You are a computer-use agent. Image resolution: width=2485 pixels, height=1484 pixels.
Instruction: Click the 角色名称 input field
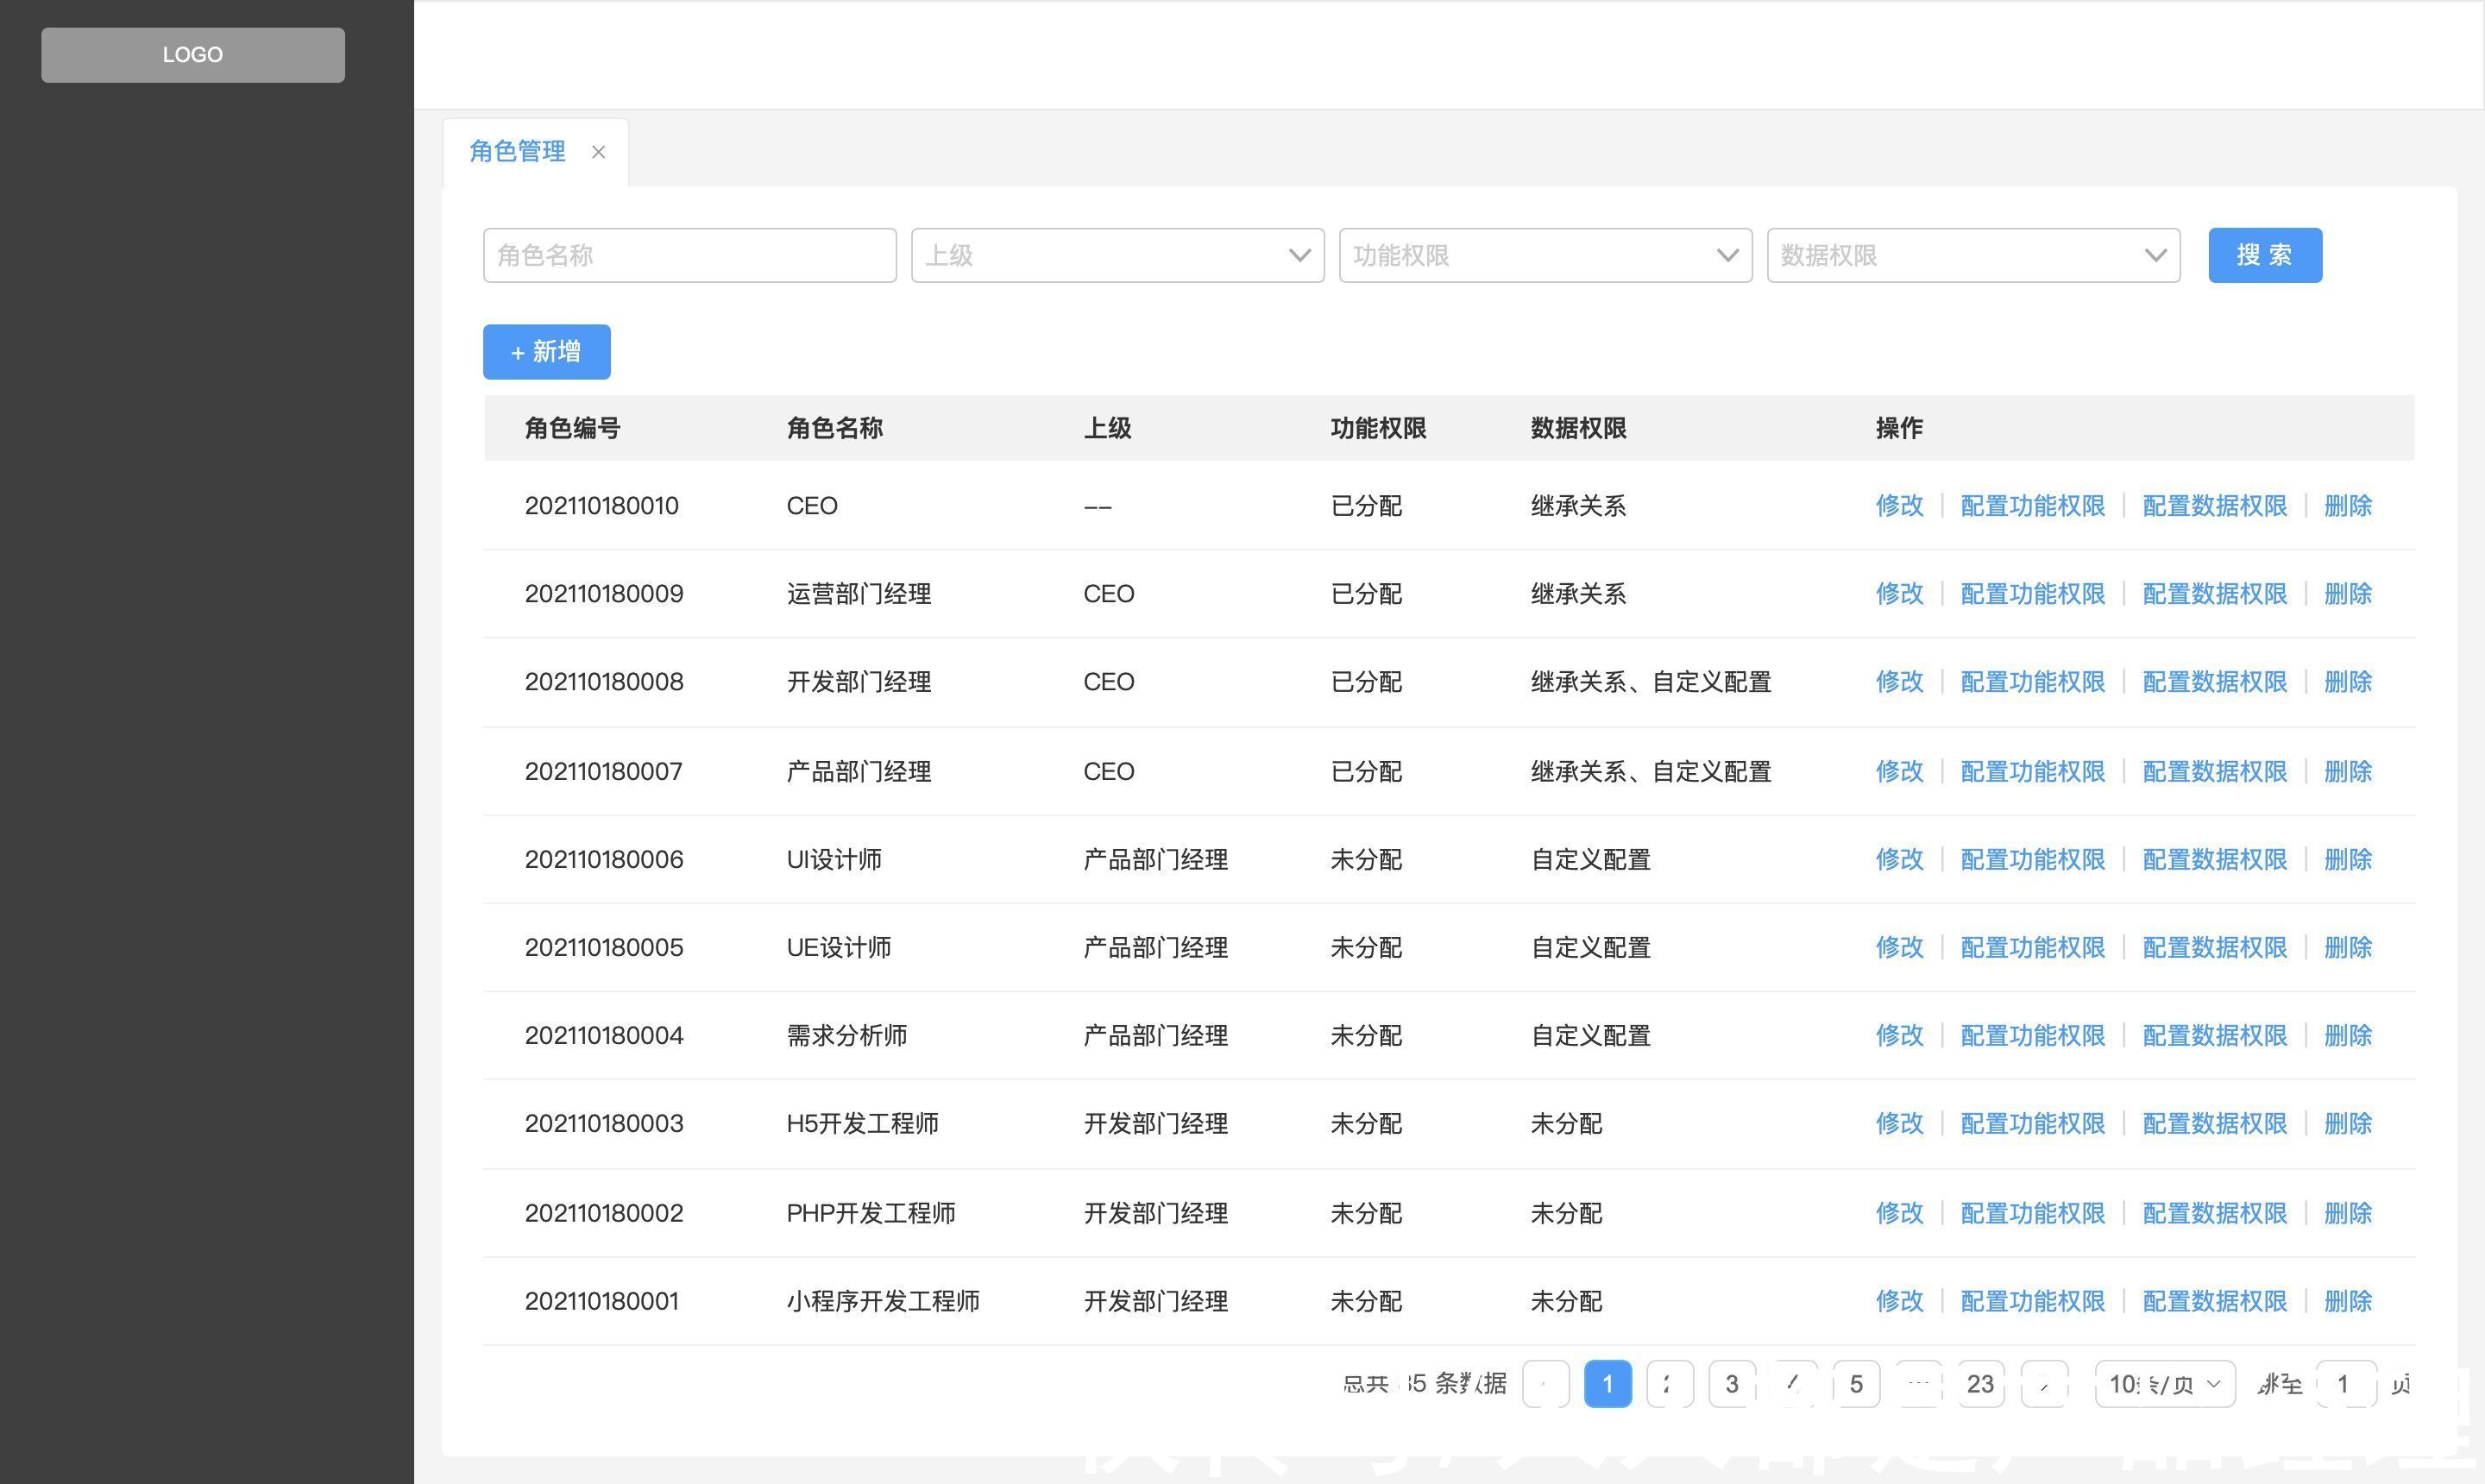pos(689,255)
